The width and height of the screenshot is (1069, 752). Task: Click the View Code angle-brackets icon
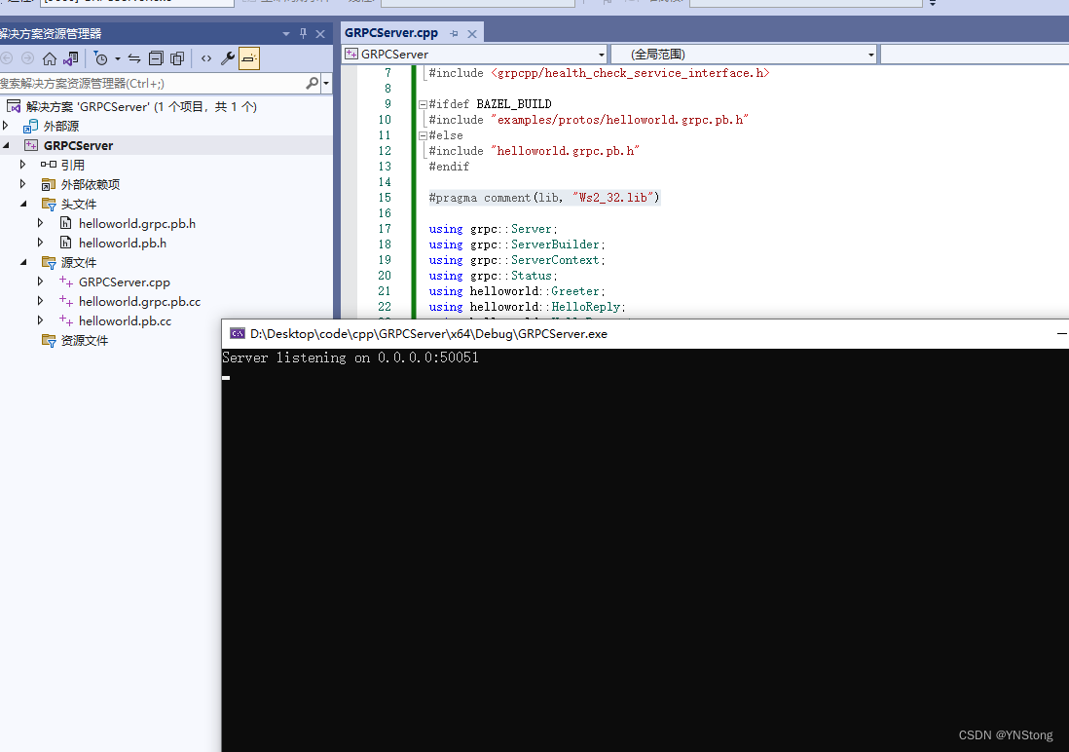[x=206, y=59]
